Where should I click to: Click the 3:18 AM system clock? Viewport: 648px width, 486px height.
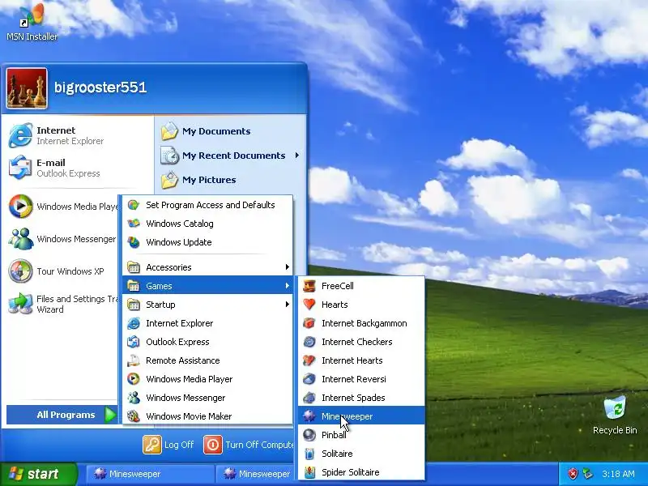[618, 474]
